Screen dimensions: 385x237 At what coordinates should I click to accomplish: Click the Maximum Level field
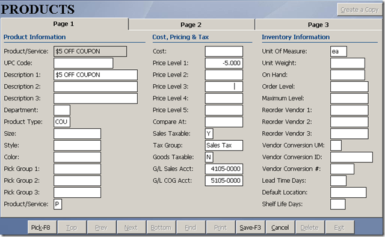[350, 99]
